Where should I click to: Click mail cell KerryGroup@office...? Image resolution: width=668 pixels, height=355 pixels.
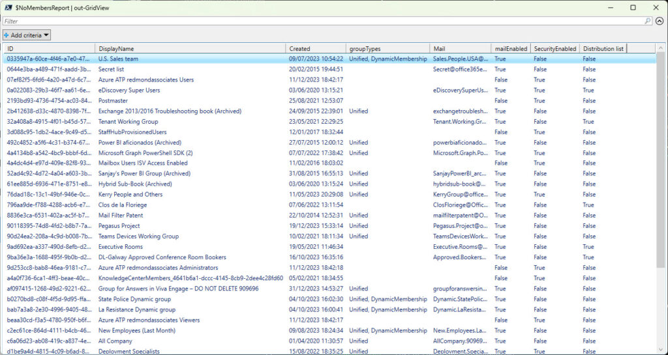pyautogui.click(x=461, y=194)
